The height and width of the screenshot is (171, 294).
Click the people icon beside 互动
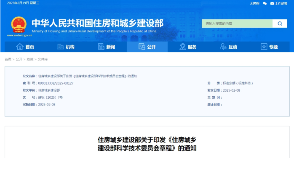point(223,47)
